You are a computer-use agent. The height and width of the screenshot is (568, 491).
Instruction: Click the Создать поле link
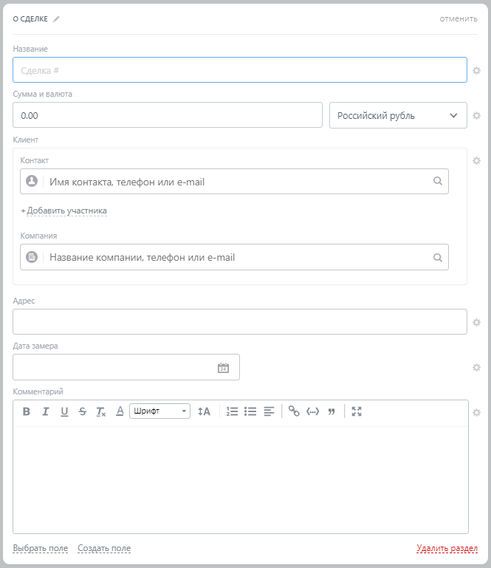(104, 548)
